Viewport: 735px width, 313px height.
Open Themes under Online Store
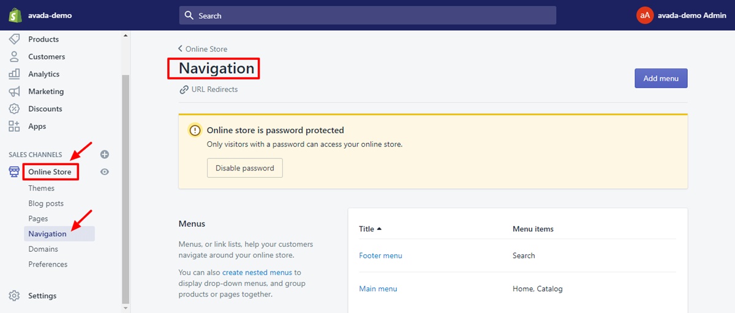pos(42,188)
